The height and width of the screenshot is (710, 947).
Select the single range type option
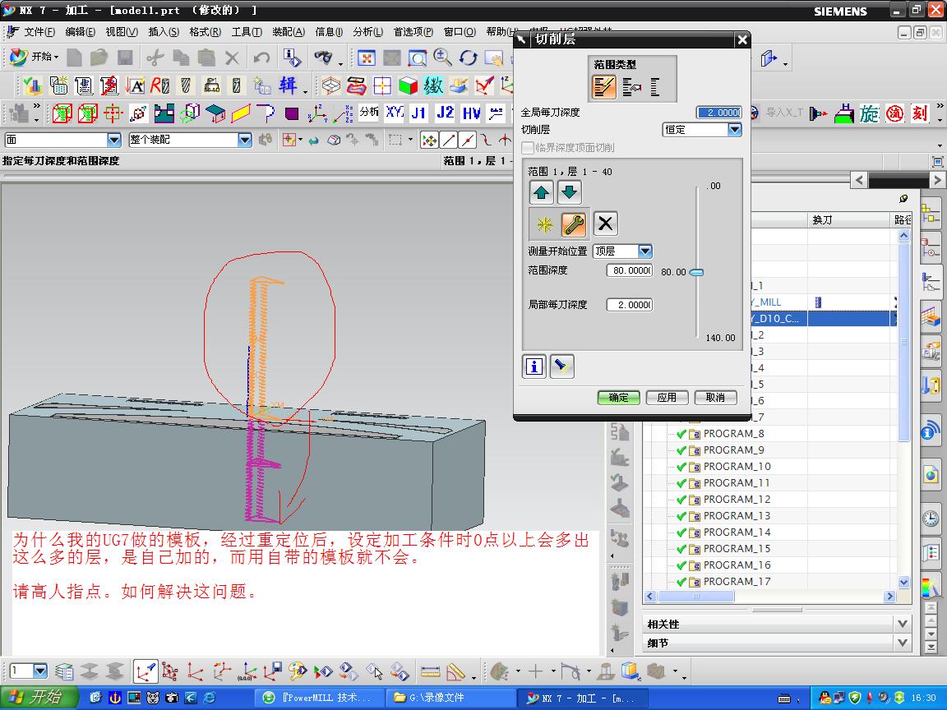656,86
